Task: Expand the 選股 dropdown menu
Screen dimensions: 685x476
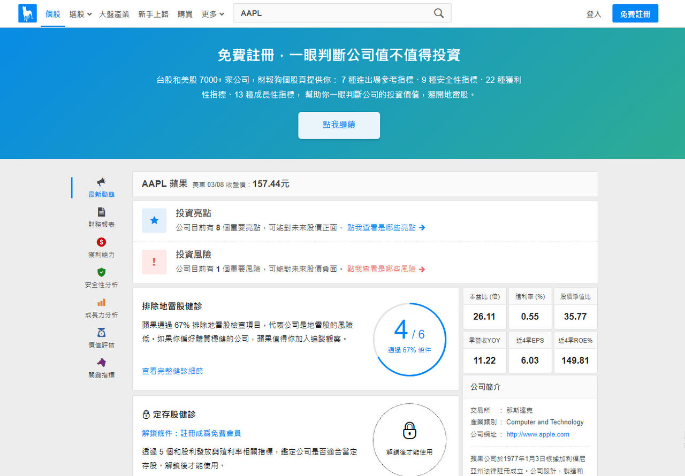Action: [80, 14]
